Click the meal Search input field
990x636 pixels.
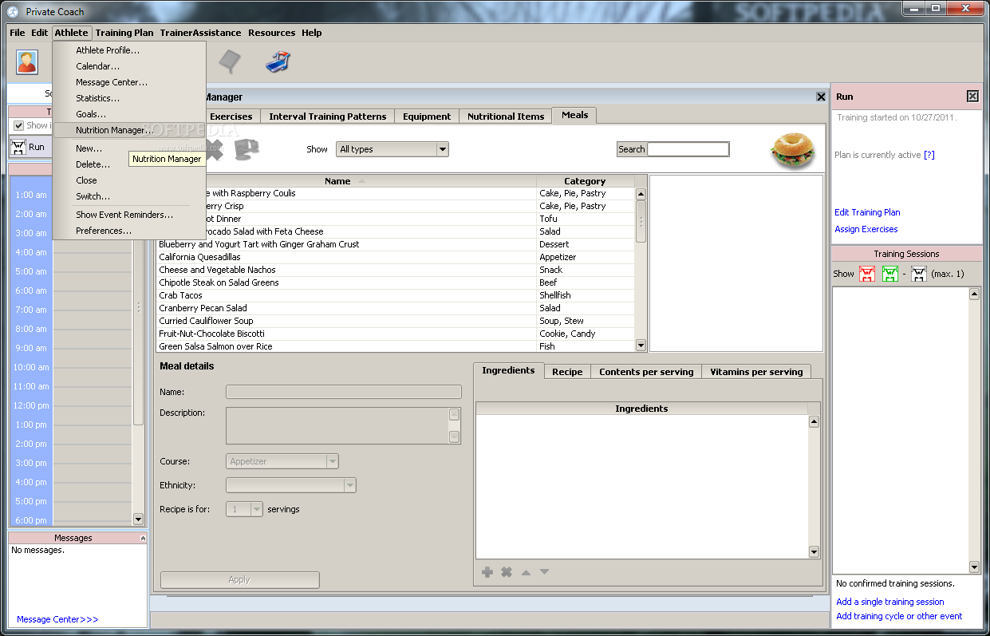[688, 149]
